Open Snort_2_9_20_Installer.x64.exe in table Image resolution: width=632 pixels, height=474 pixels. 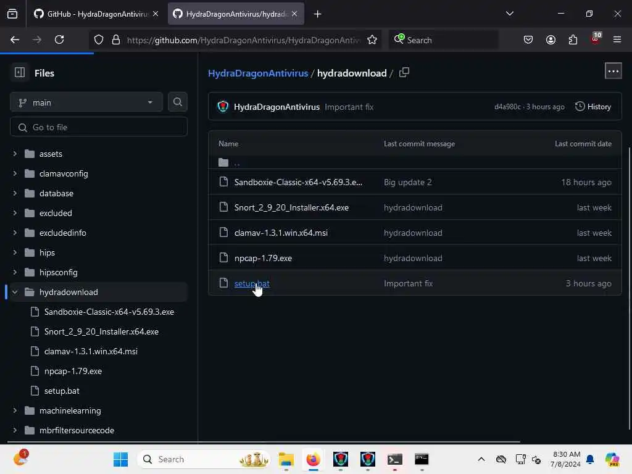[291, 207]
